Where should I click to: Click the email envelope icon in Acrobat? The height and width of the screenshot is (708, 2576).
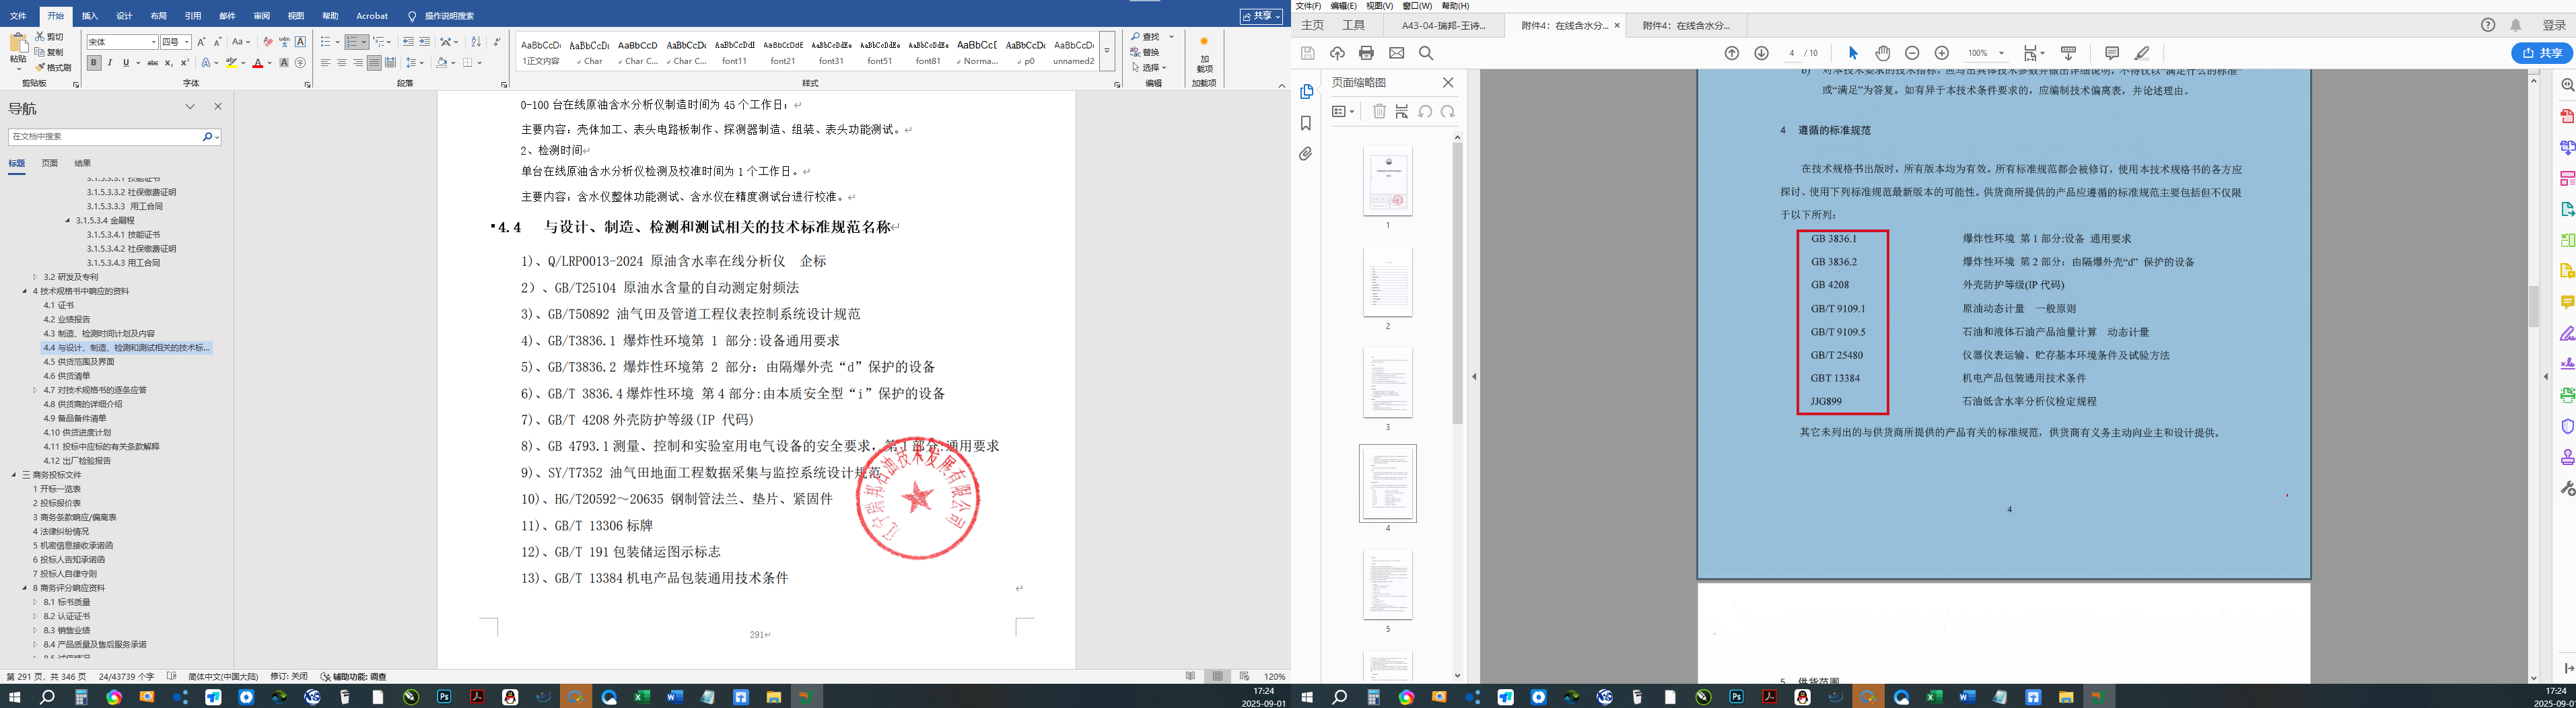[1397, 53]
